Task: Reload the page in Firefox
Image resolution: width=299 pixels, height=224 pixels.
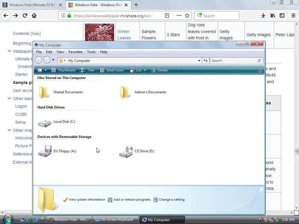Action: (x=25, y=15)
